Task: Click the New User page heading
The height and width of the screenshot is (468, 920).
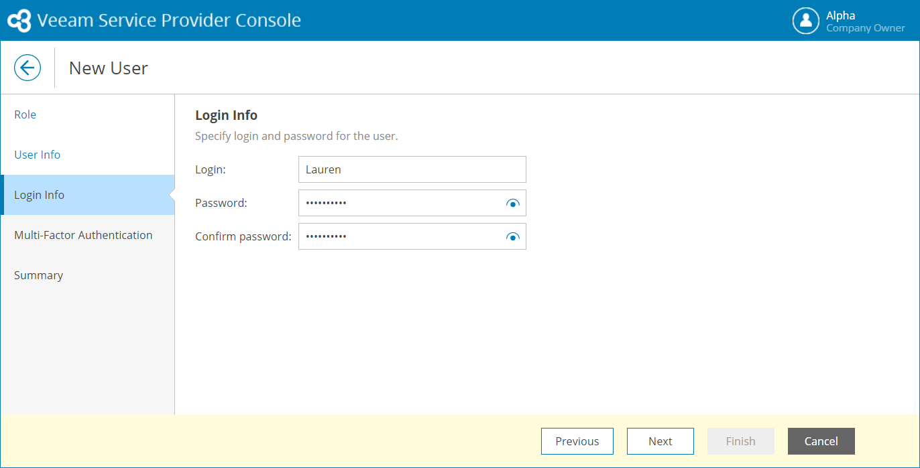Action: coord(109,68)
